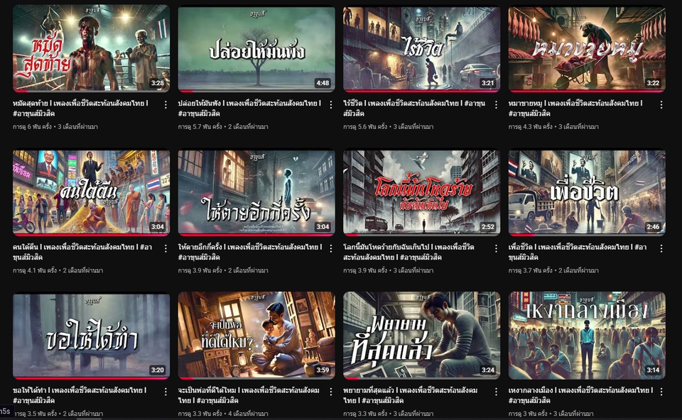Click three-dot menu beside ไร้ชีวิต video
Image resolution: width=682 pixels, height=420 pixels.
[497, 104]
